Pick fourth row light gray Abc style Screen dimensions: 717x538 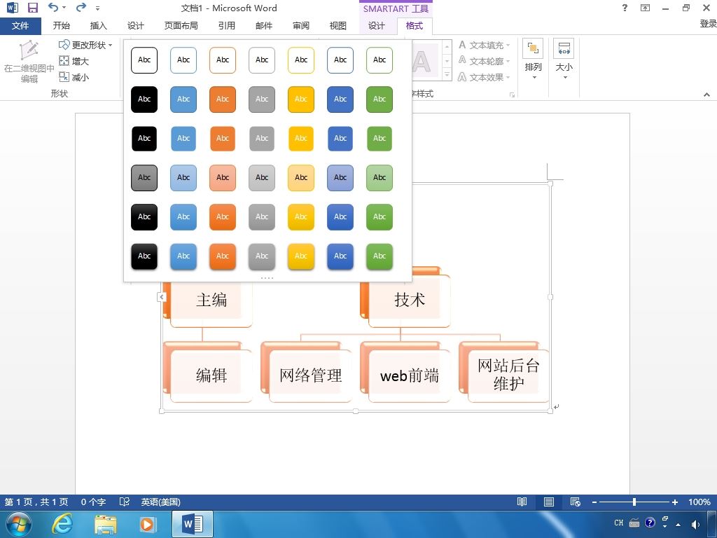coord(262,178)
